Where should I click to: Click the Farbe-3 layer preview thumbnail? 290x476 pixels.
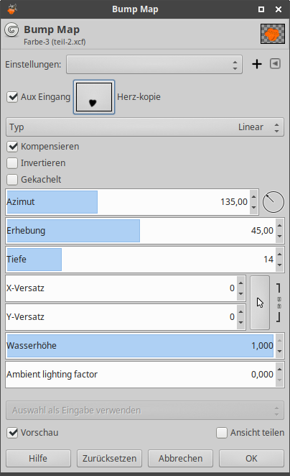[x=273, y=34]
